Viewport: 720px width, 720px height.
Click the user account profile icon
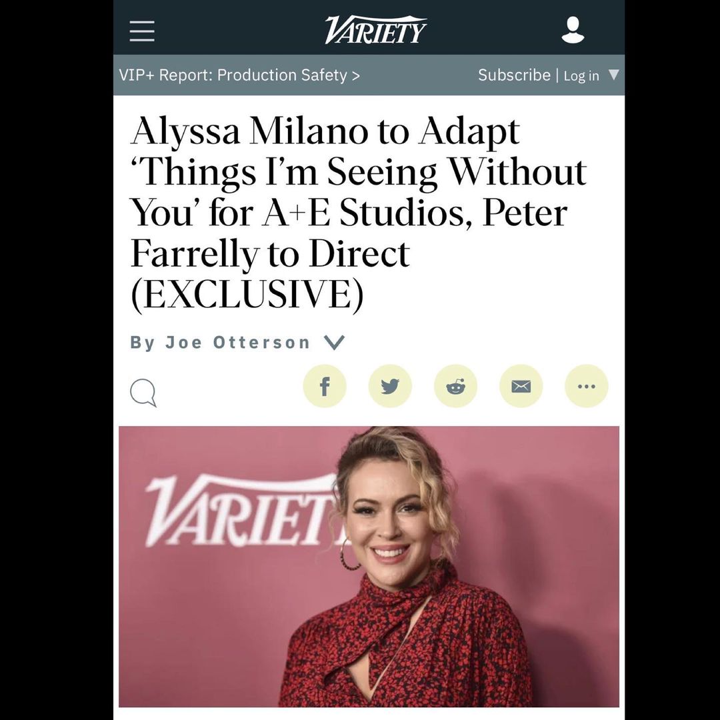click(573, 31)
